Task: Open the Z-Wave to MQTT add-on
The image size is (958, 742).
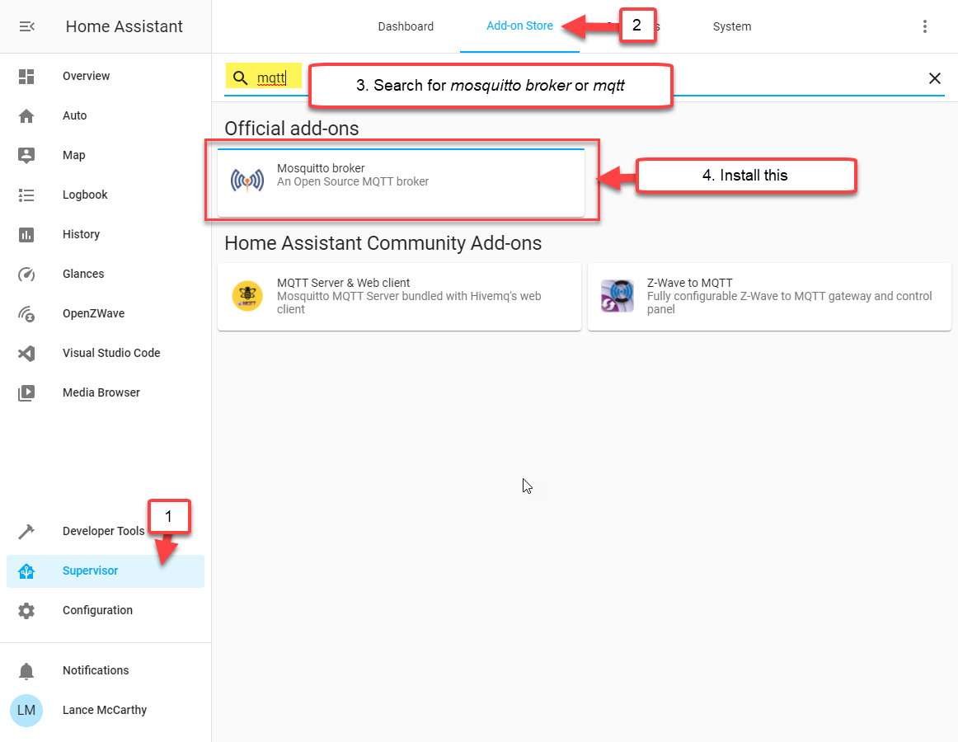Action: click(768, 297)
